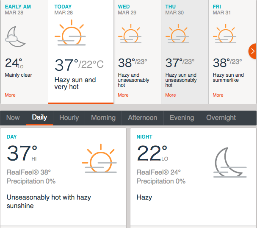The width and height of the screenshot is (257, 228).
Task: Select the Overnight tab
Action: pos(221,118)
